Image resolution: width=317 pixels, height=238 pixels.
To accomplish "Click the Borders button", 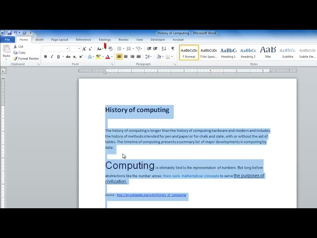I will (168, 57).
